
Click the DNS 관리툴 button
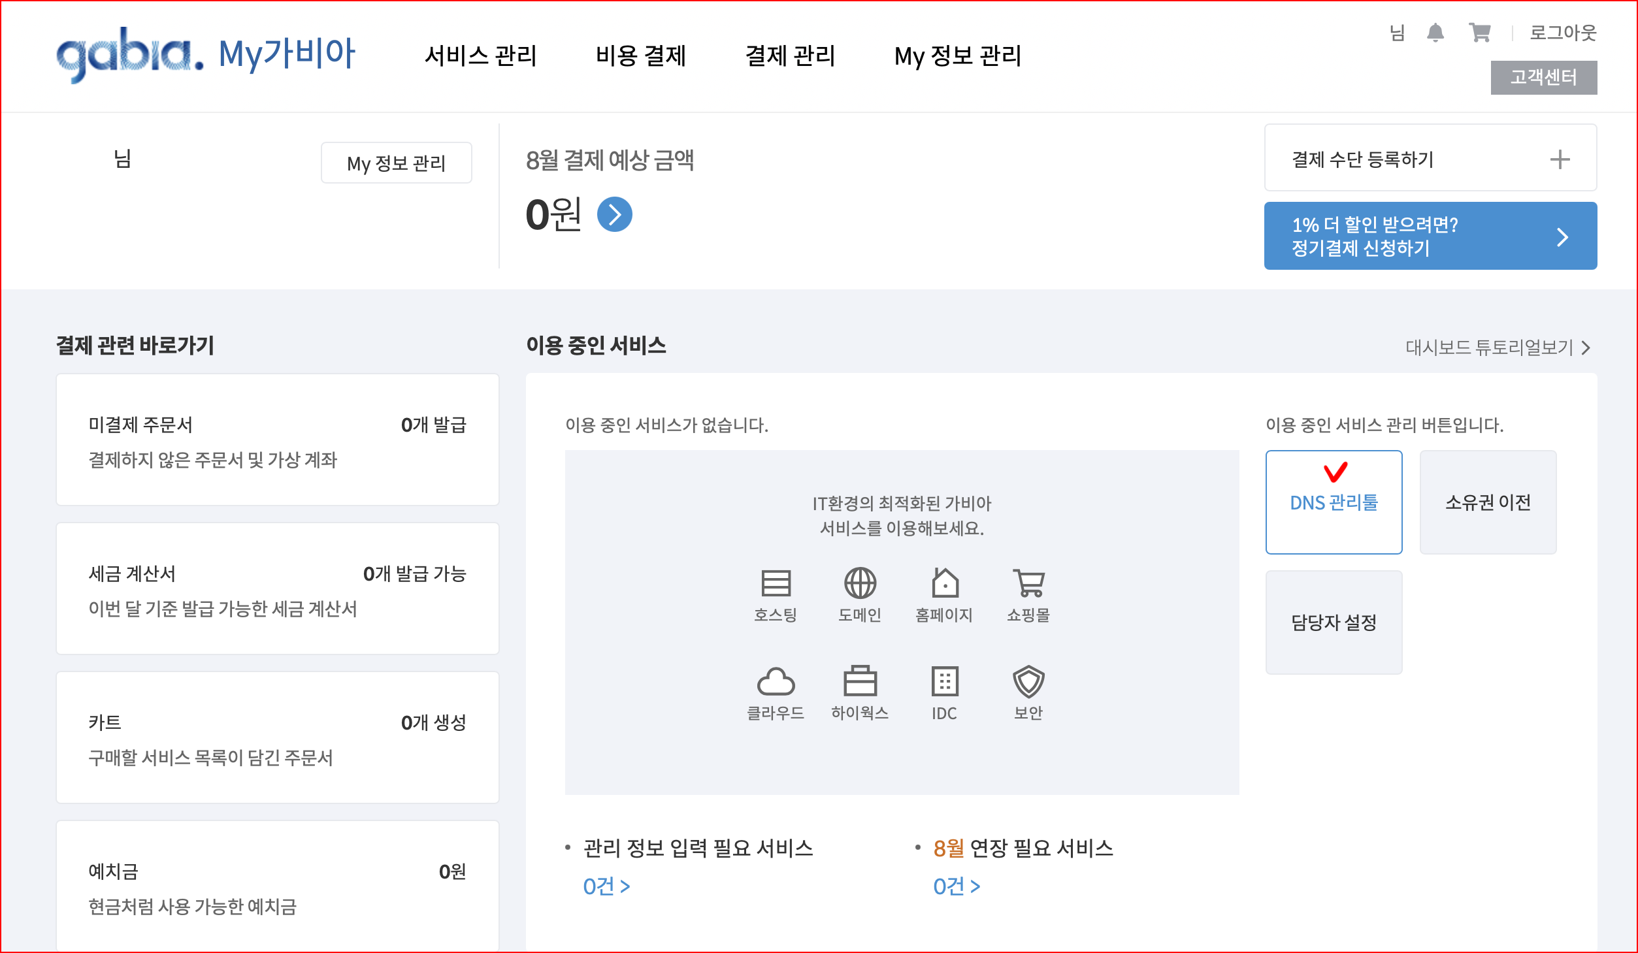[1334, 502]
